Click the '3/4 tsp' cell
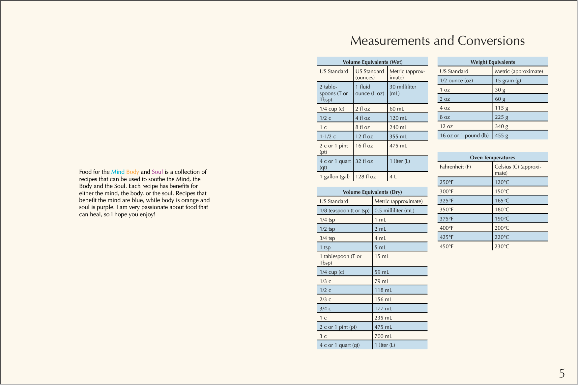This screenshot has width=578, height=385. 345,238
